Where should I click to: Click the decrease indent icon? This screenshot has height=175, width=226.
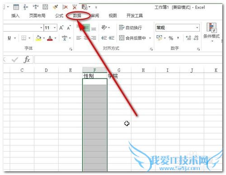(104, 38)
